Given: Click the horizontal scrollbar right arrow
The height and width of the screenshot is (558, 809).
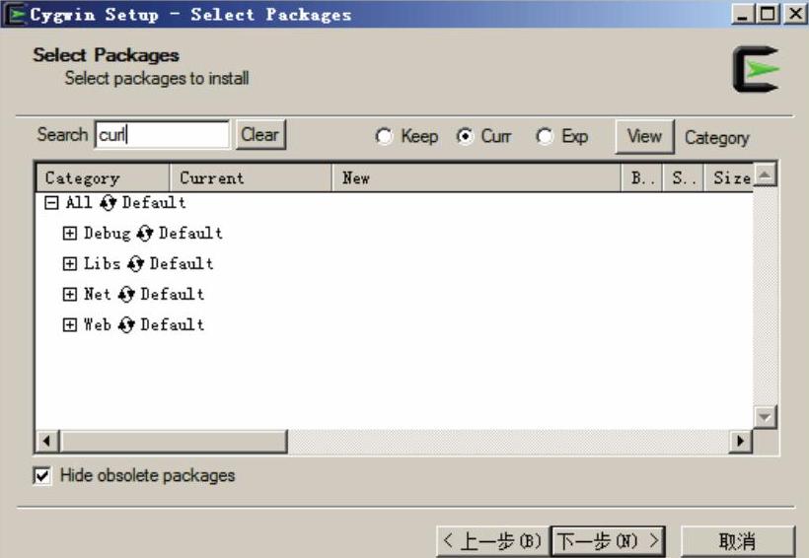Looking at the screenshot, I should point(740,441).
